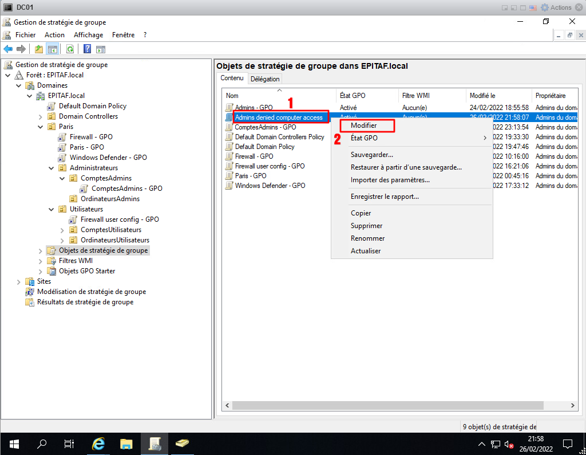Select Sauvegarder... from context menu
586x455 pixels.
click(372, 155)
